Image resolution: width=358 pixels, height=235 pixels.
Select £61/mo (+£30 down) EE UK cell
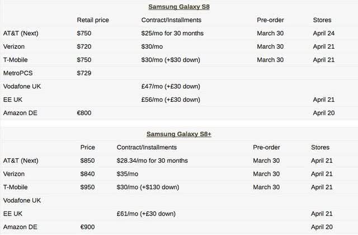click(x=146, y=214)
